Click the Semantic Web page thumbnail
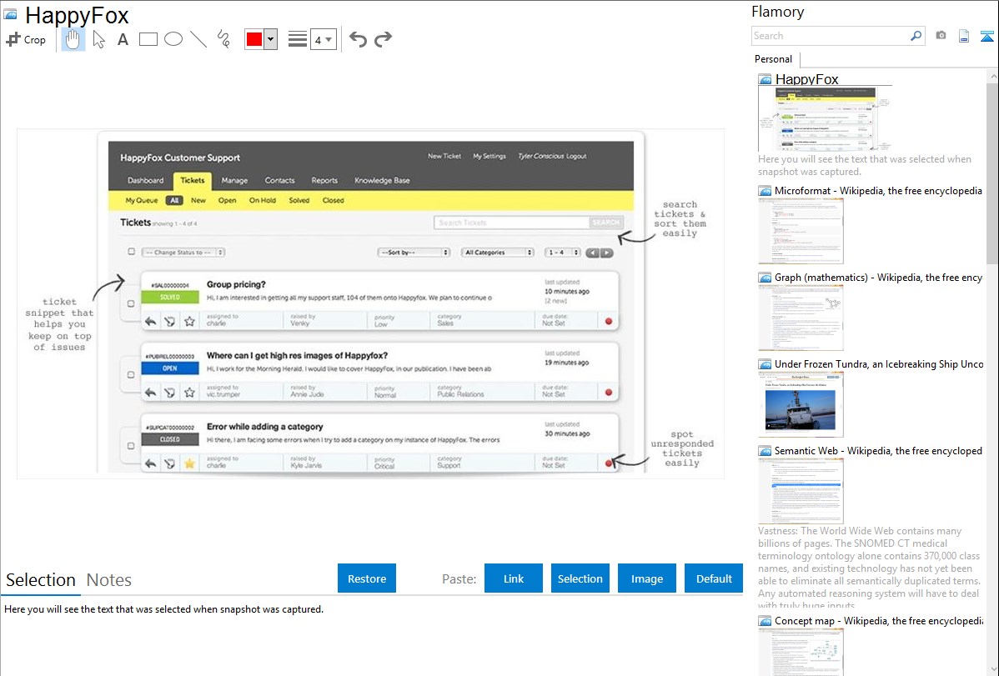Image resolution: width=999 pixels, height=676 pixels. point(801,491)
